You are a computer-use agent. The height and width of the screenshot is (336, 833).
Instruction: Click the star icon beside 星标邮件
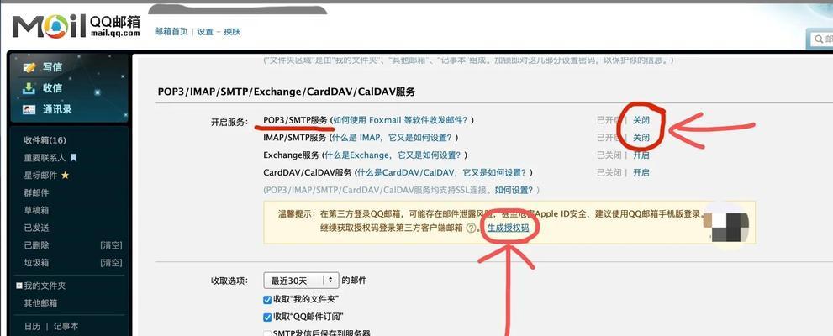pyautogui.click(x=66, y=176)
